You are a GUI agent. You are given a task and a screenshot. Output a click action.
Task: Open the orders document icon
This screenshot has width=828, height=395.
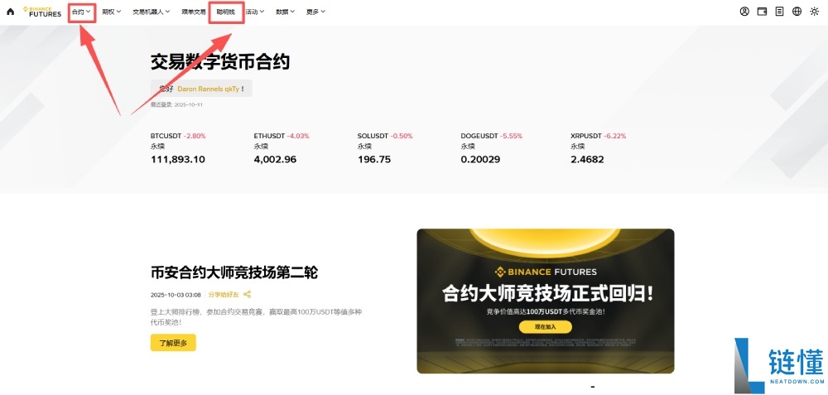[779, 11]
